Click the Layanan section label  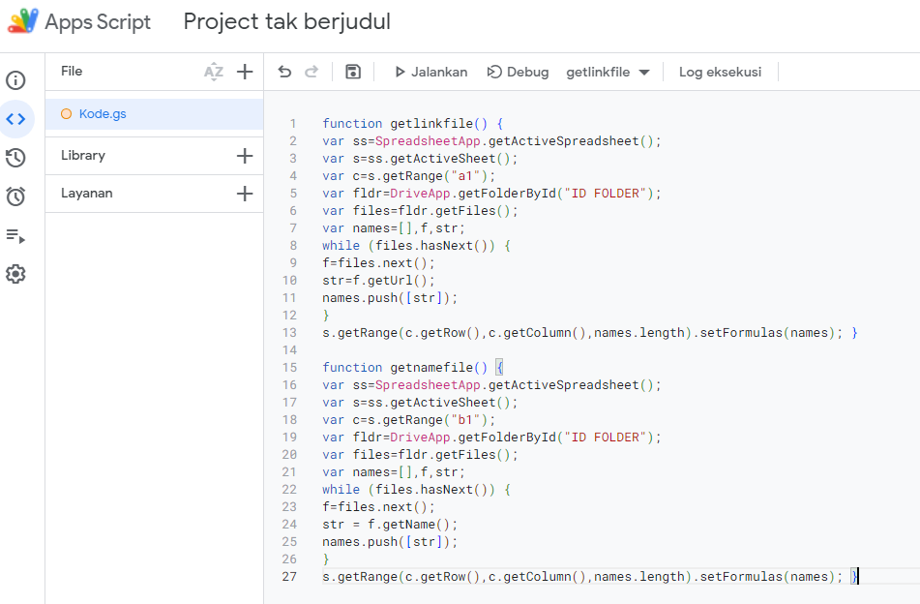click(87, 194)
